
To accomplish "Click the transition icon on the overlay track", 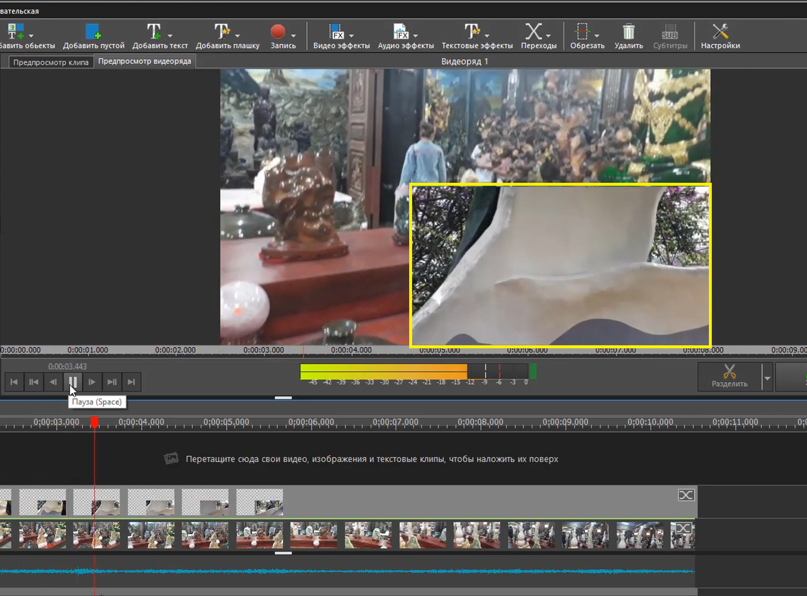I will [685, 495].
